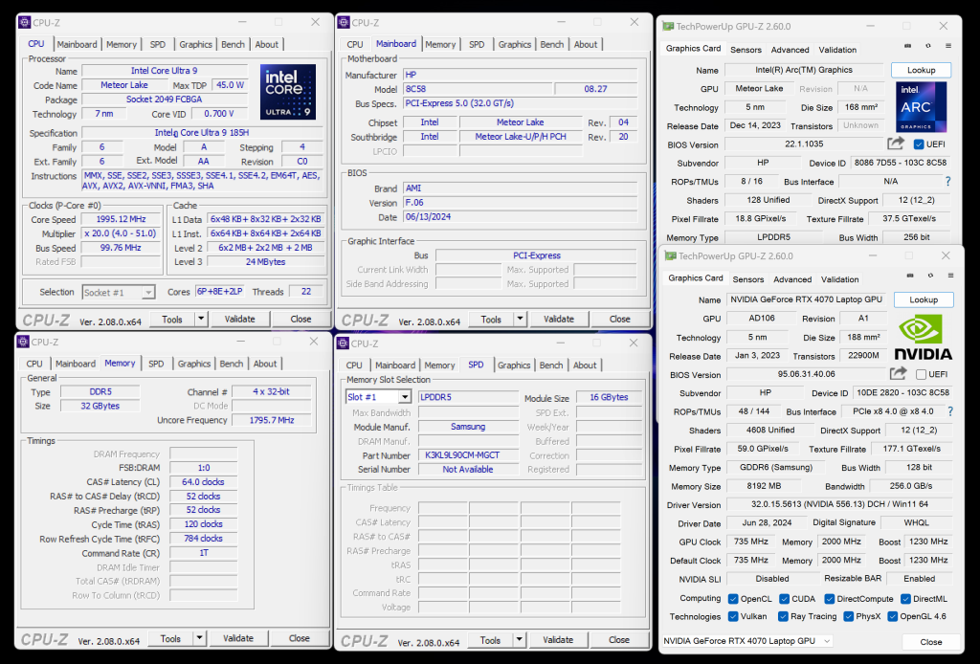The height and width of the screenshot is (664, 980).
Task: Toggle the OpenCL checkbox
Action: tap(733, 599)
